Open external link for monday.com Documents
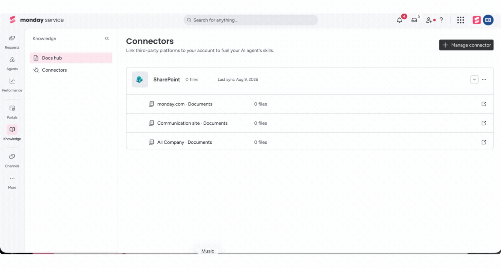Screen dimensions: 501x268 point(484,104)
